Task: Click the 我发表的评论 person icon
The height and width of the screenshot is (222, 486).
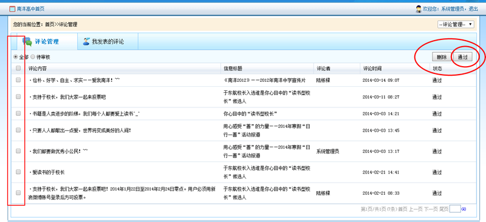Action: (86, 41)
